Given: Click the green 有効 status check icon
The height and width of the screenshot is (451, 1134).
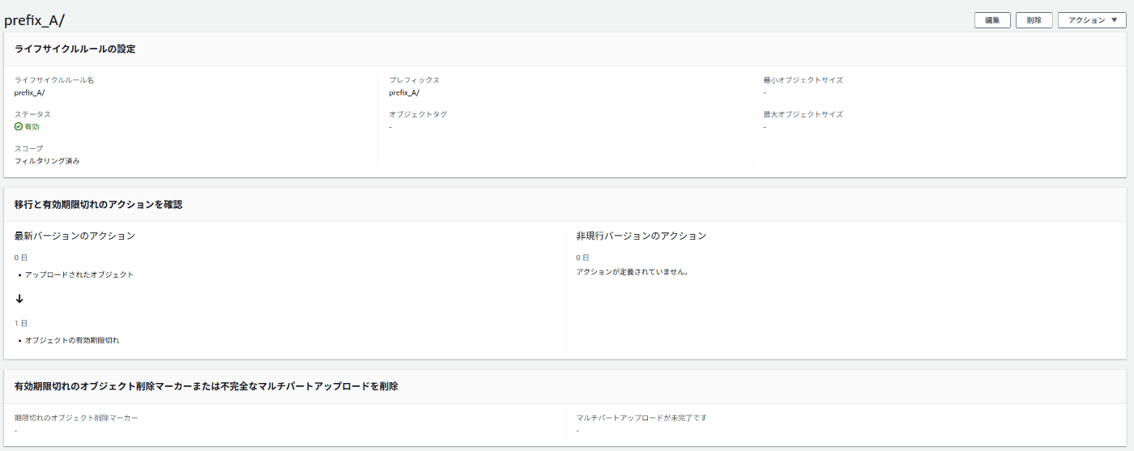Looking at the screenshot, I should pos(19,126).
